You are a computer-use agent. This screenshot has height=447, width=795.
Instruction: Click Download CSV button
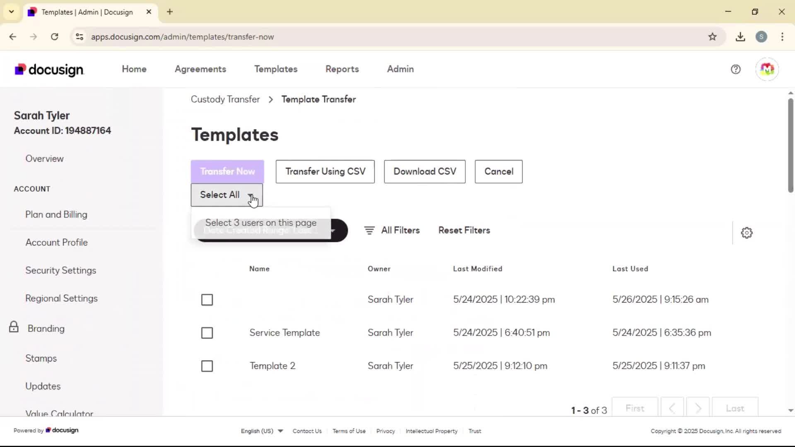425,171
